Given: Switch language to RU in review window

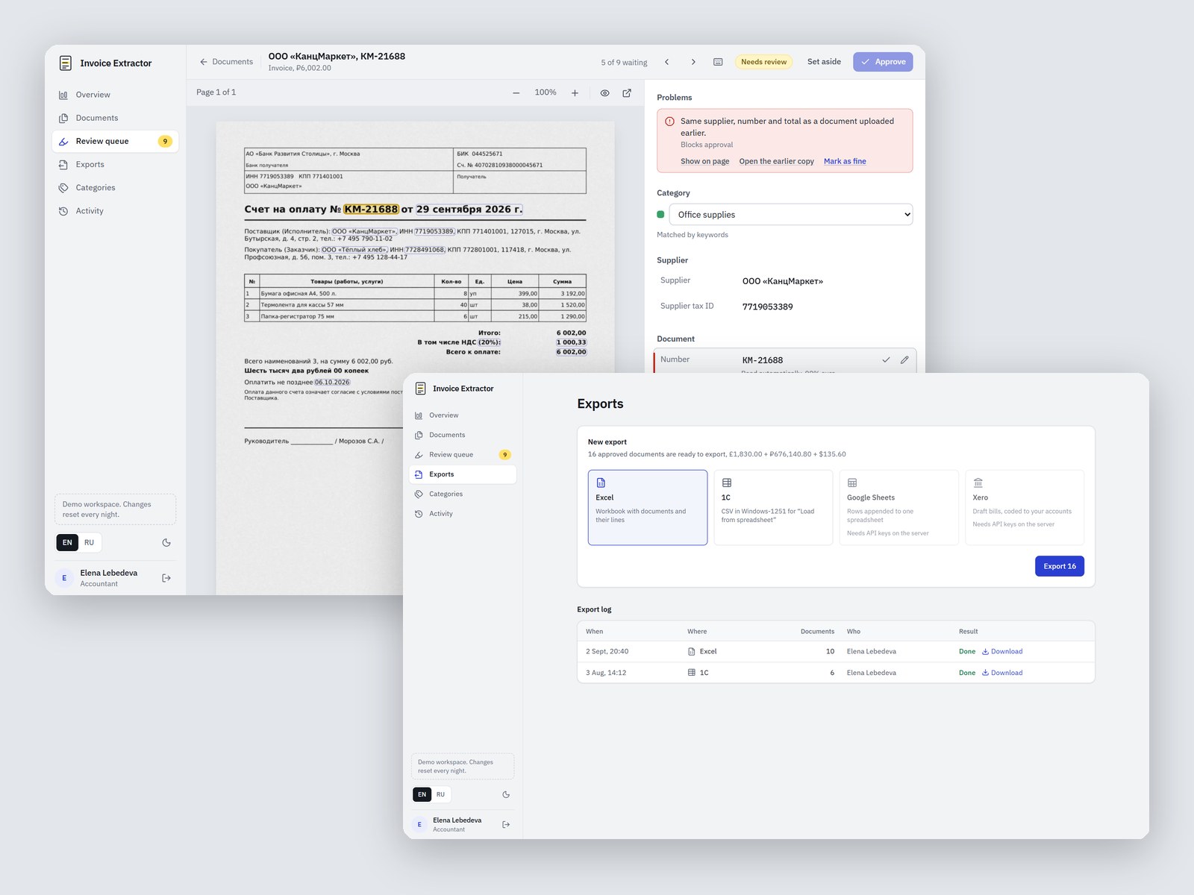Looking at the screenshot, I should click(x=90, y=543).
